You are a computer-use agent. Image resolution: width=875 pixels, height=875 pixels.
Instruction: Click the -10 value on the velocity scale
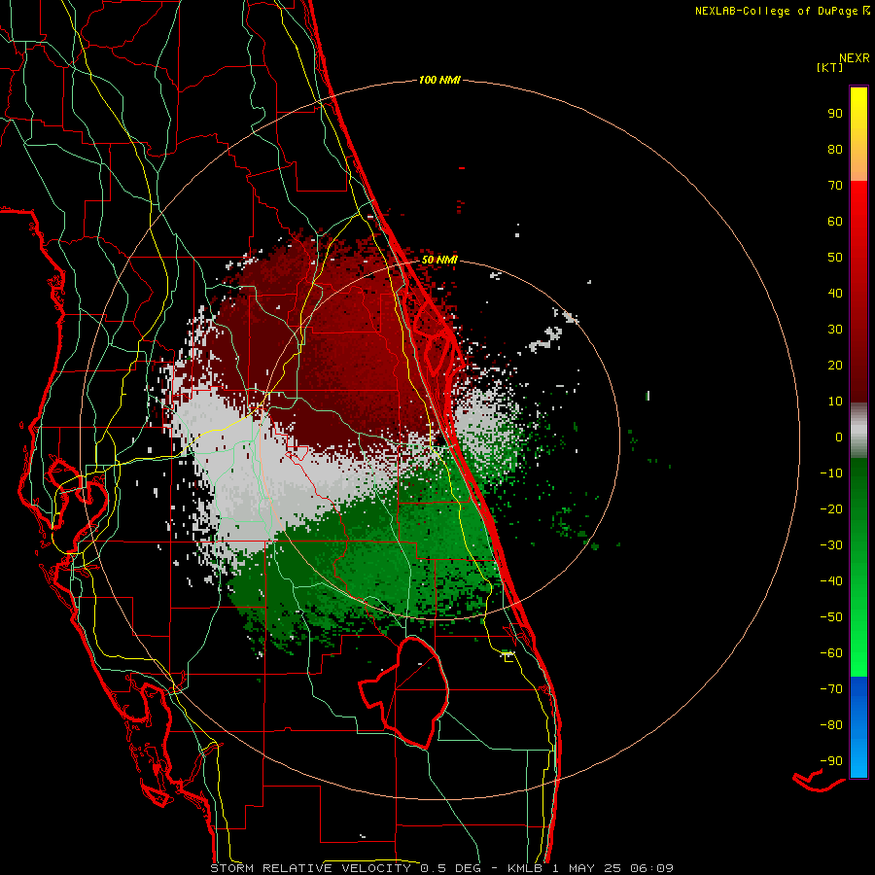[831, 473]
